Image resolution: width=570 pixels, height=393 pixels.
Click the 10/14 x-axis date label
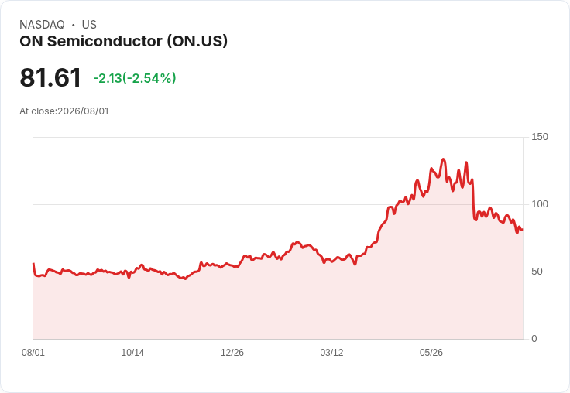coord(132,353)
